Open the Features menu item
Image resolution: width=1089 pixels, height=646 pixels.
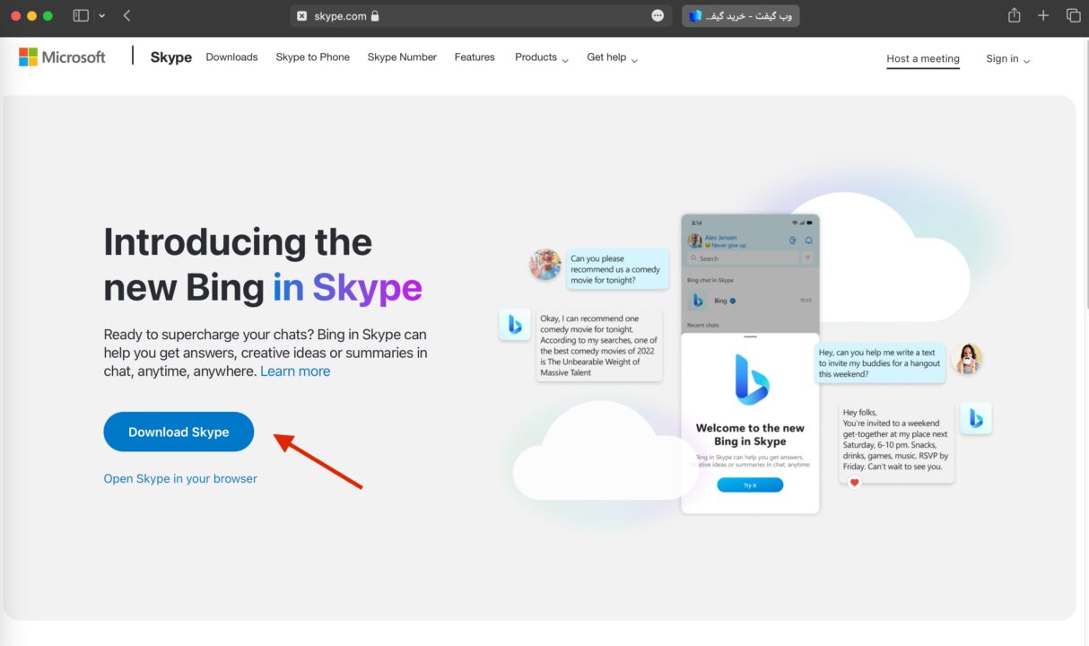pos(475,57)
